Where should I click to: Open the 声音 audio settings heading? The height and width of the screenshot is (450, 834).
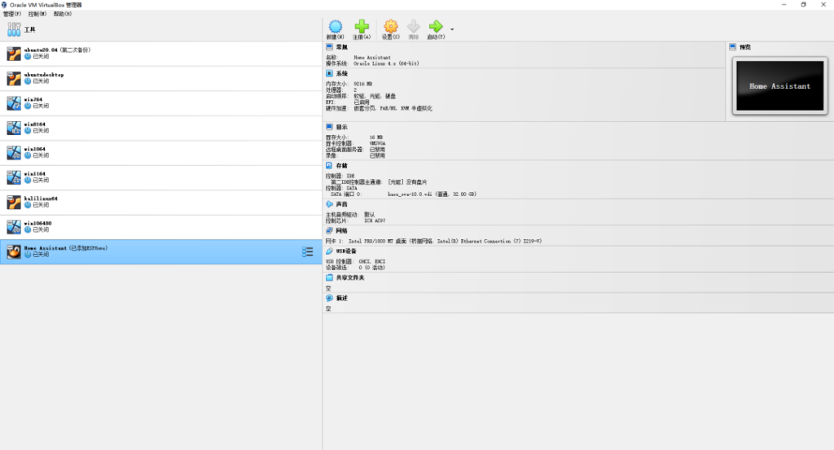pos(341,204)
